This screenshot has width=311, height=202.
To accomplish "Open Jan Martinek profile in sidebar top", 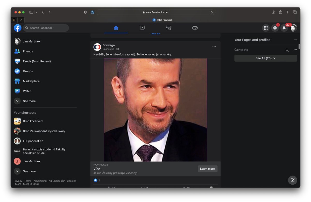I will point(45,41).
